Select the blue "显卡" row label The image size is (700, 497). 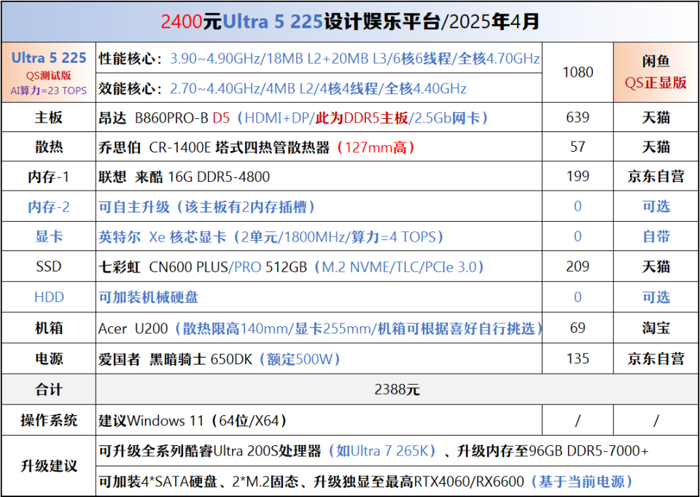click(49, 236)
